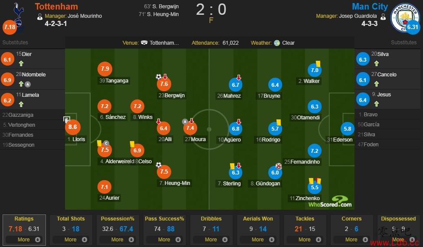The height and width of the screenshot is (247, 423).
Task: Click Gündogan's missed penalty icon
Action: pos(279,166)
